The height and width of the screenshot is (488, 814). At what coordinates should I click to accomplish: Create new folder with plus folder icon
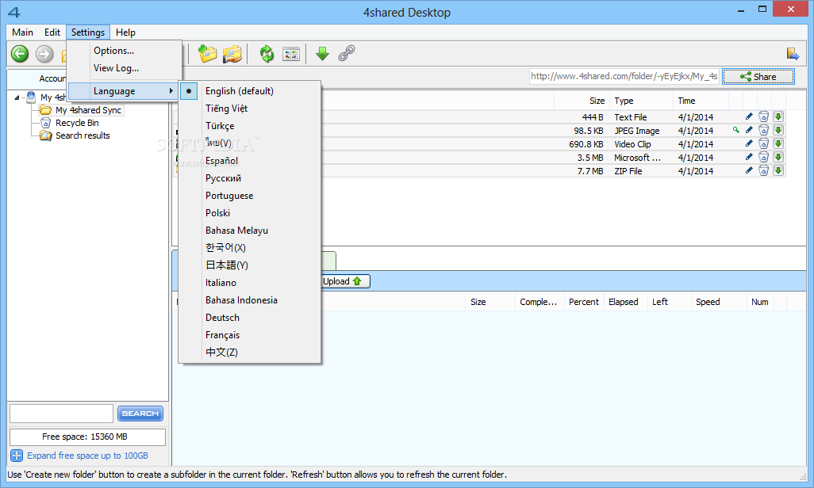pyautogui.click(x=208, y=53)
